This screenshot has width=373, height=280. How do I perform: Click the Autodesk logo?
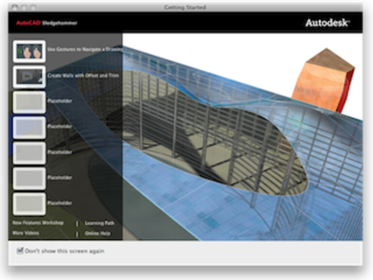[327, 23]
